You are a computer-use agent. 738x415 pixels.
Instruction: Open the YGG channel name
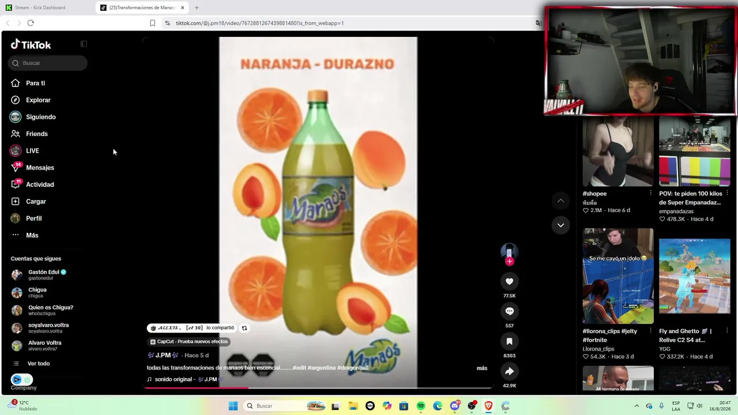(x=665, y=349)
